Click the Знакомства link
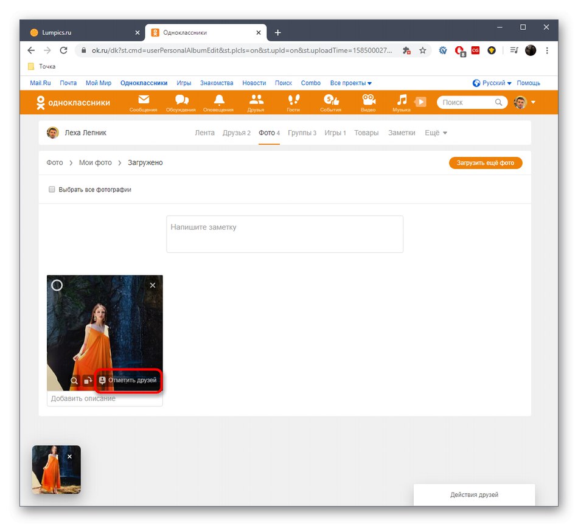 [x=217, y=83]
